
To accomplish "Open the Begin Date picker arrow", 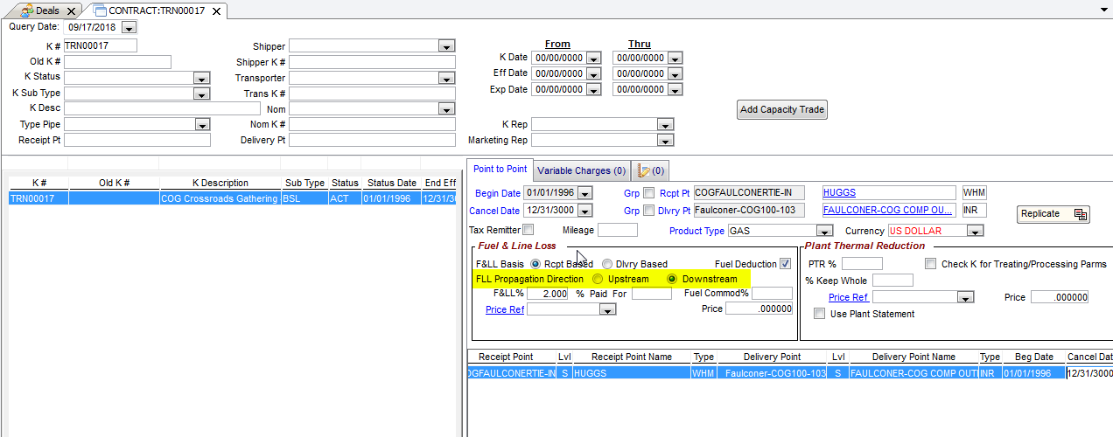I will [x=584, y=193].
